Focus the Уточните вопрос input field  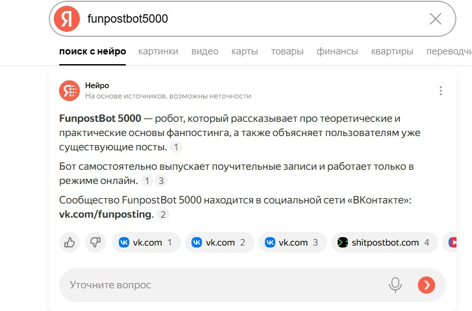(x=221, y=284)
